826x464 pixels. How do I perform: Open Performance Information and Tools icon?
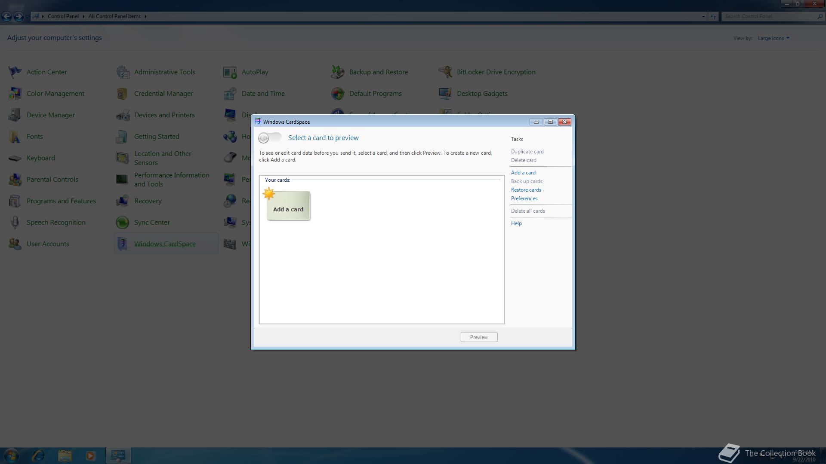click(123, 179)
